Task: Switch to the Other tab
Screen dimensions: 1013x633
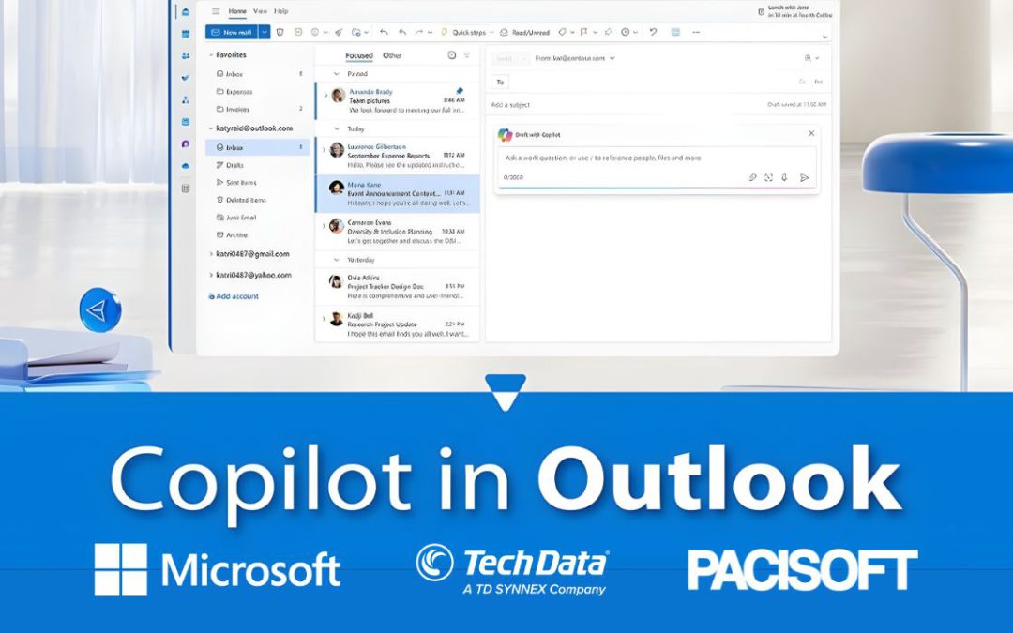Action: click(x=392, y=55)
